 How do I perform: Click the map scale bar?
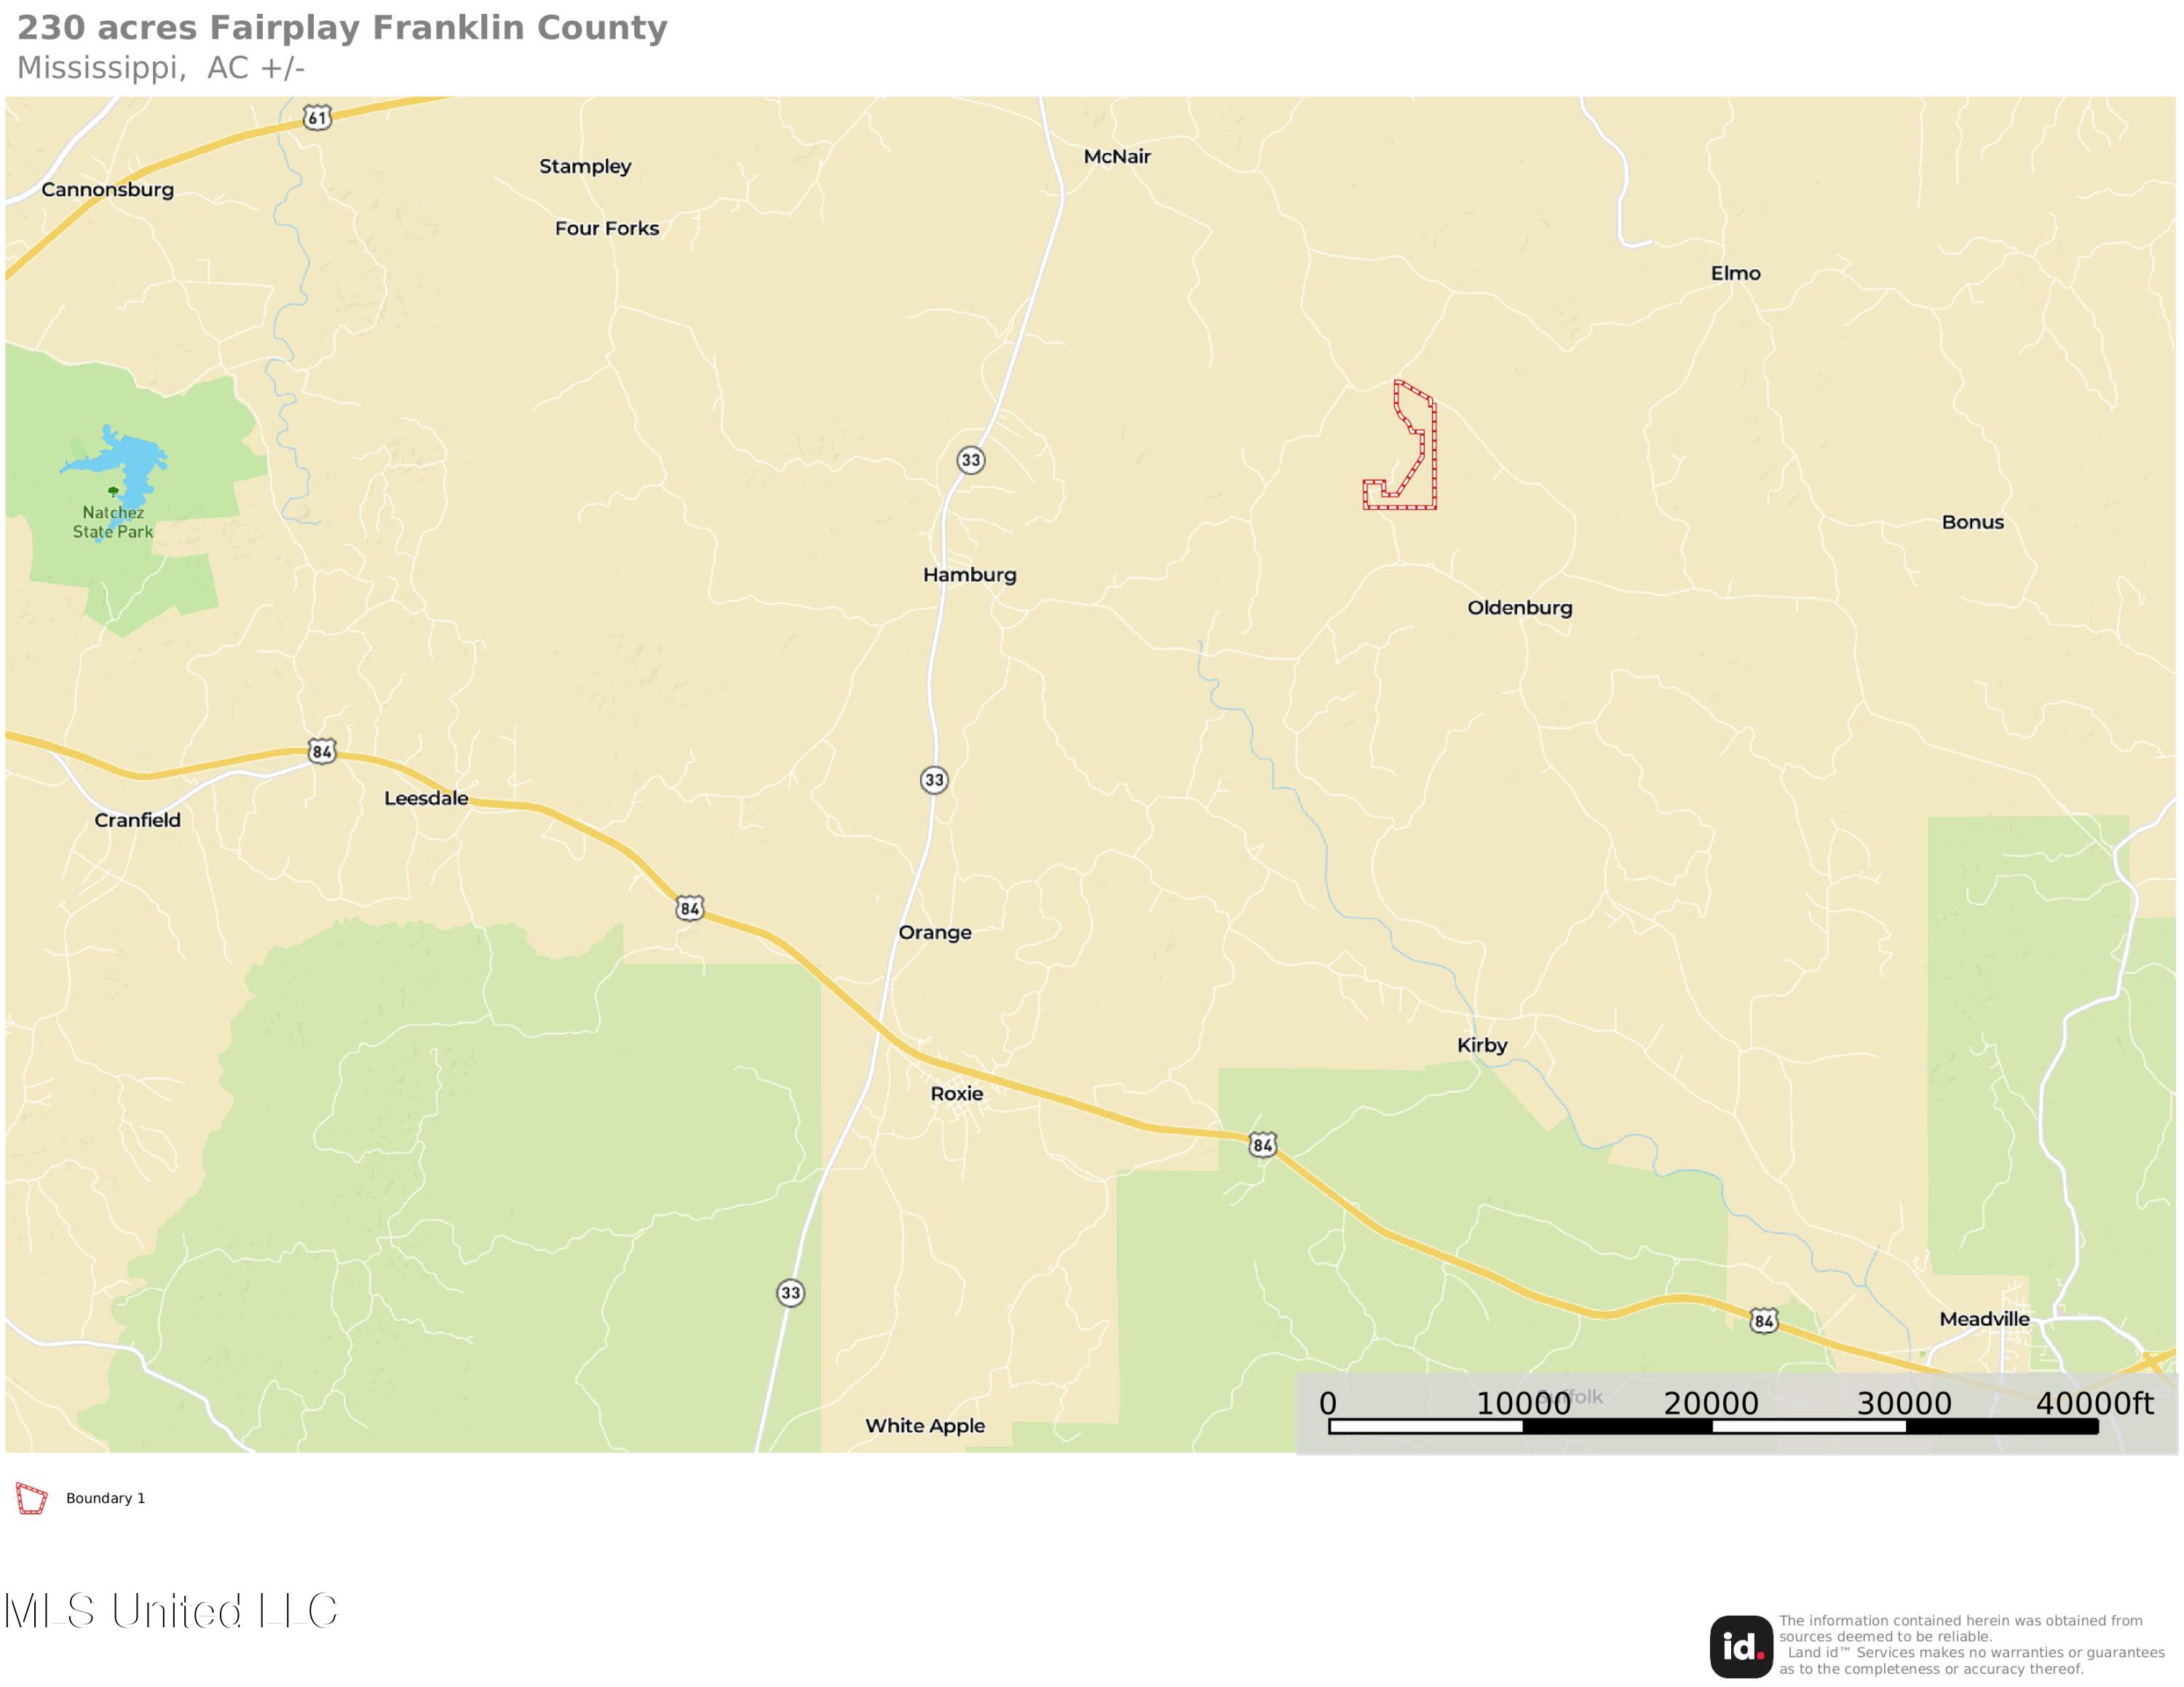pos(1712,1426)
